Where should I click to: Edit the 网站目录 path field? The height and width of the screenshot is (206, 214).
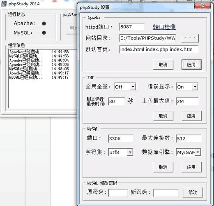click(147, 38)
